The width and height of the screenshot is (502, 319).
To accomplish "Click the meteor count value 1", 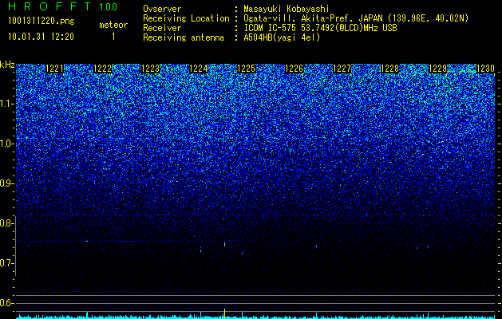I will coord(113,37).
